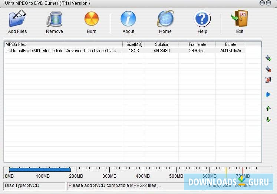Move file up with green arrow
Screen dimensions: 277x194
click(268, 108)
